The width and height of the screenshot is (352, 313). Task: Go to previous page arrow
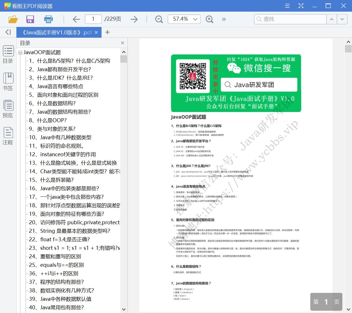click(x=76, y=19)
